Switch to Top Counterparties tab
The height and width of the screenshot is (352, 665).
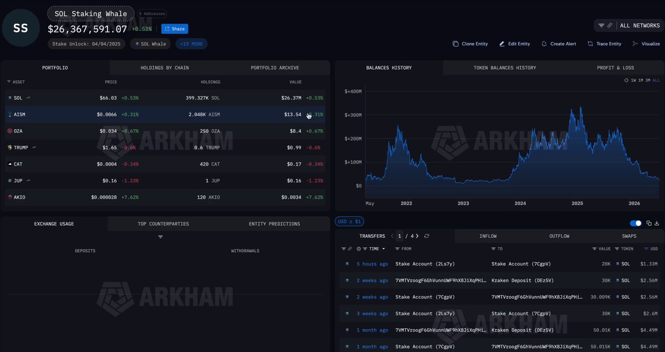click(163, 224)
